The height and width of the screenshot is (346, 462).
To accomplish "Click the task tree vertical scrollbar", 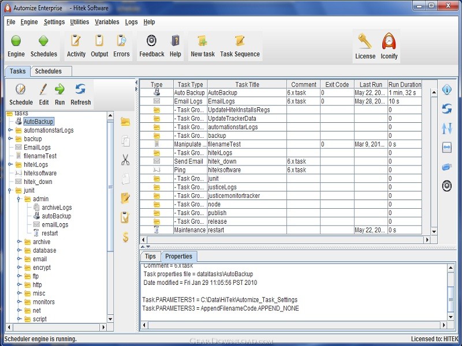I will tap(110, 217).
